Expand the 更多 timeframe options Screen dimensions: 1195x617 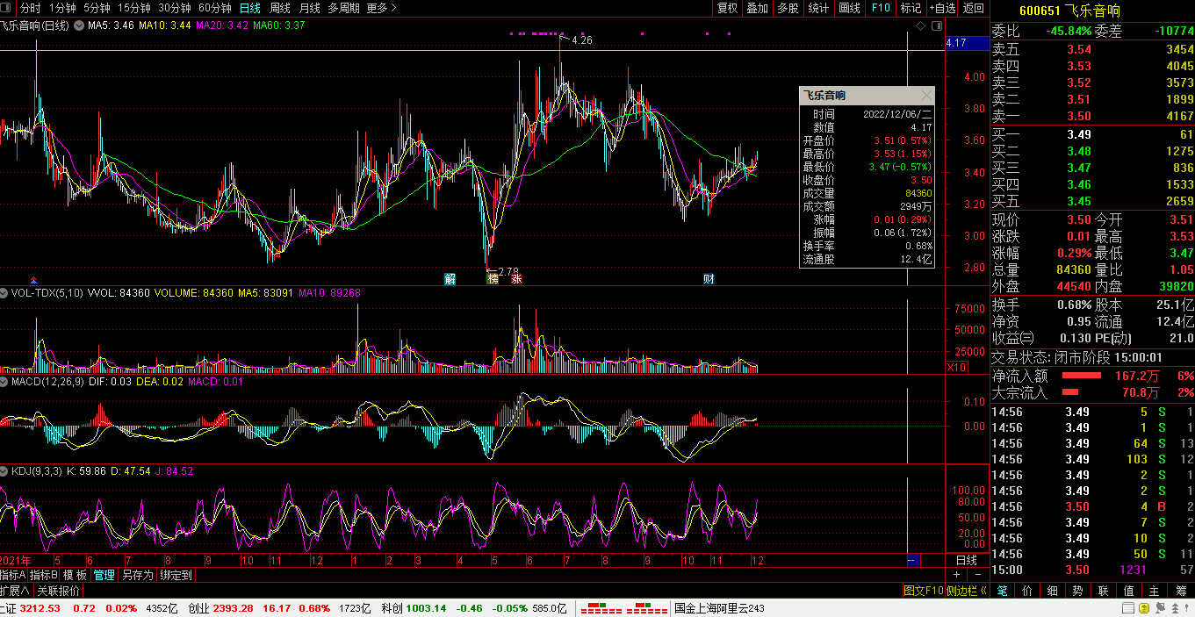(381, 8)
